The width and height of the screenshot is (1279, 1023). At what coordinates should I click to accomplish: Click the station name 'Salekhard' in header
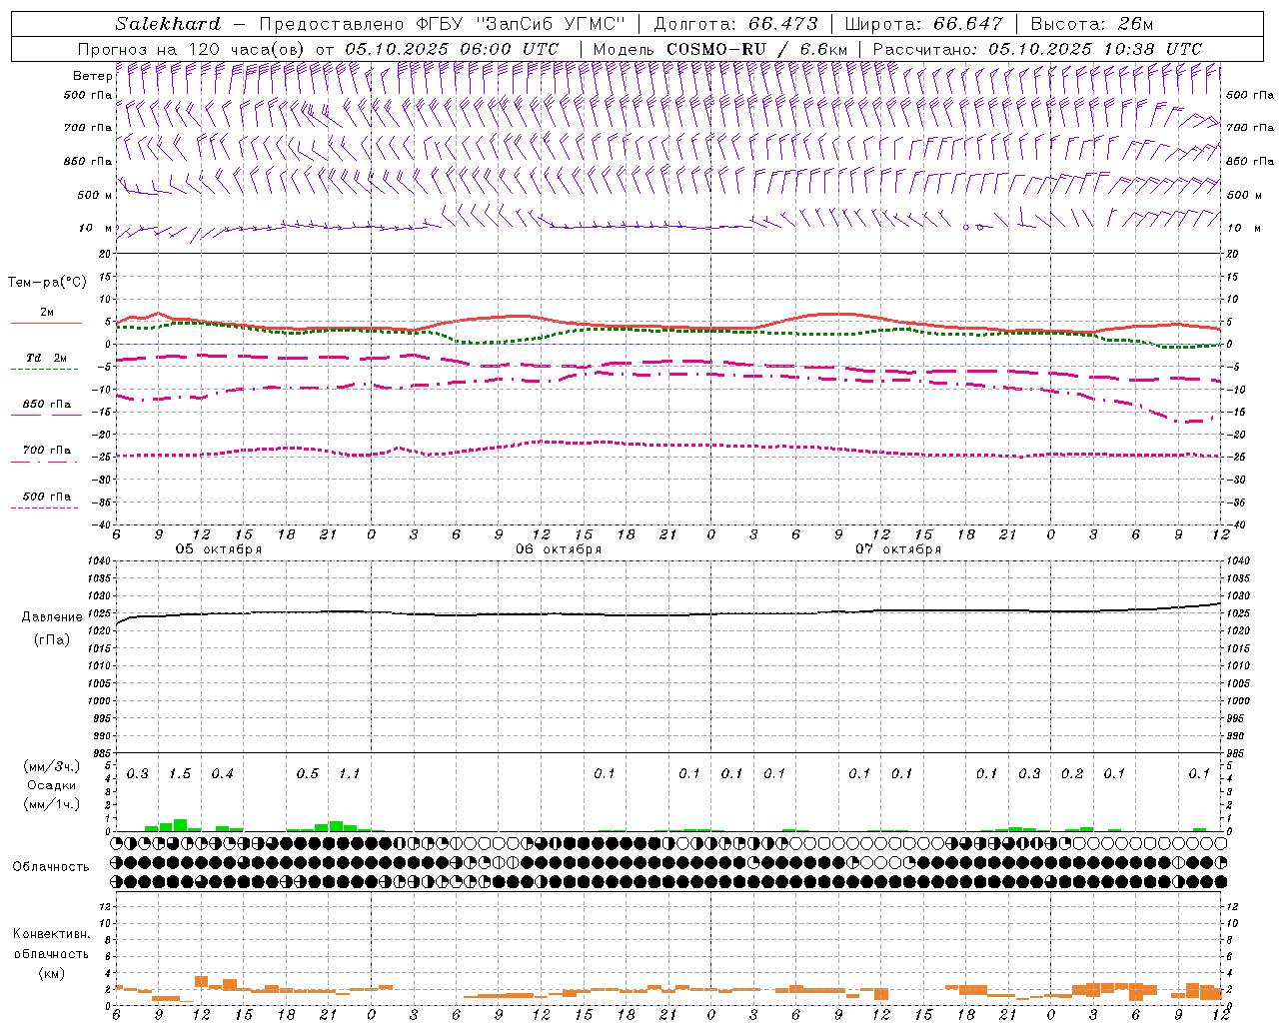(x=168, y=24)
